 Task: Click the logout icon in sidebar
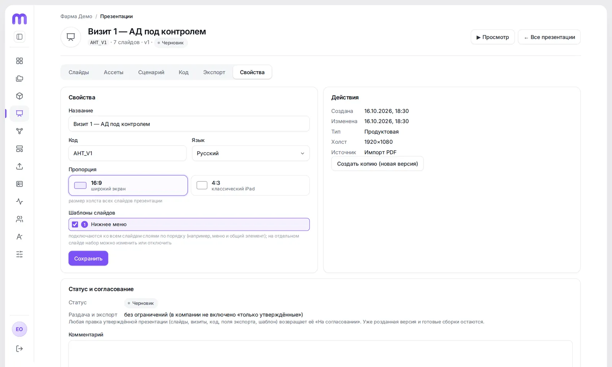[20, 349]
